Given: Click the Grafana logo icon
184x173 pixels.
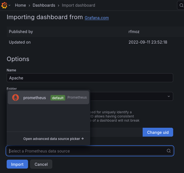Looking at the screenshot, I should pos(4,5).
